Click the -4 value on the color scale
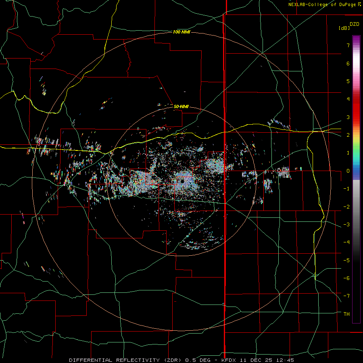The height and width of the screenshot is (363, 363). 346,242
